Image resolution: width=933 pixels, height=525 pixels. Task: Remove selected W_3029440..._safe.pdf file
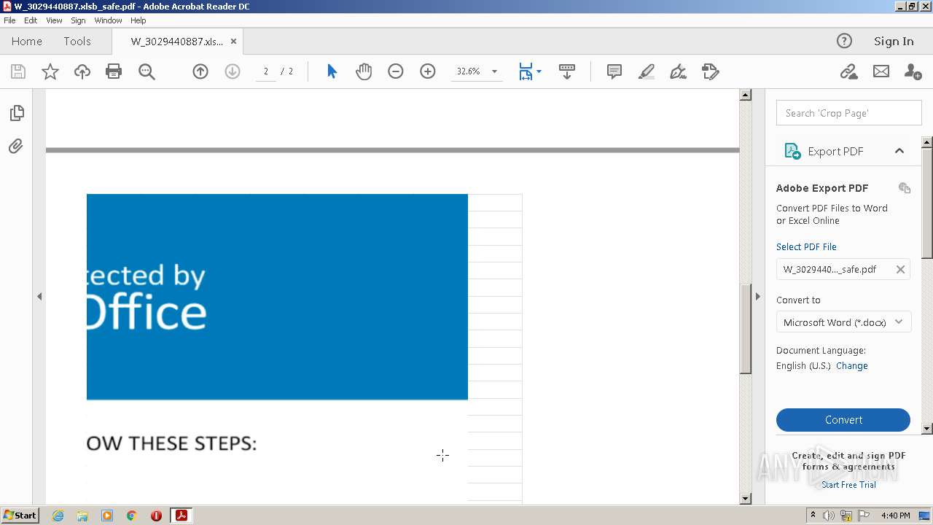point(901,269)
